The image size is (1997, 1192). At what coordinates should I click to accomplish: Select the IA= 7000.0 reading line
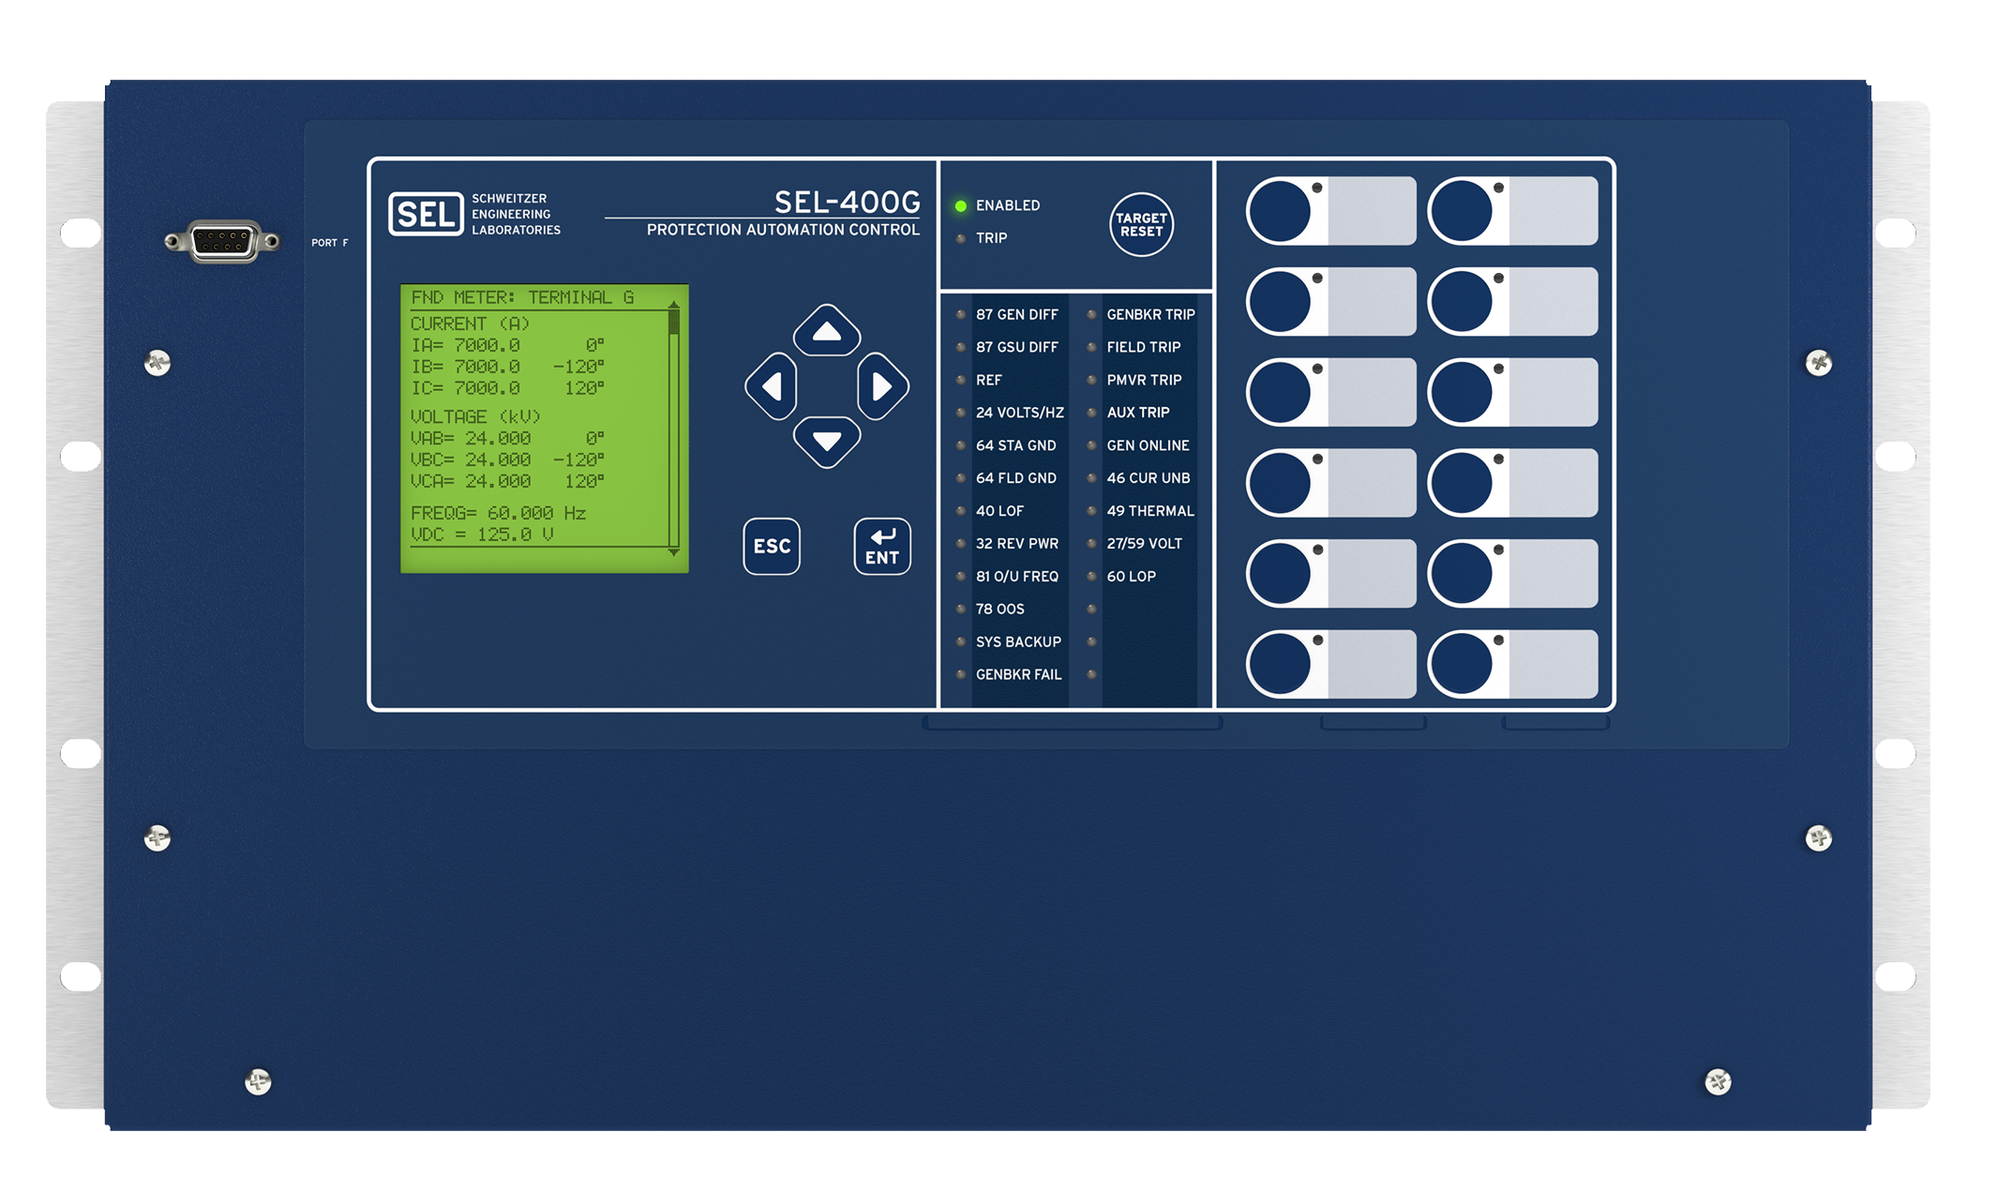(x=507, y=345)
